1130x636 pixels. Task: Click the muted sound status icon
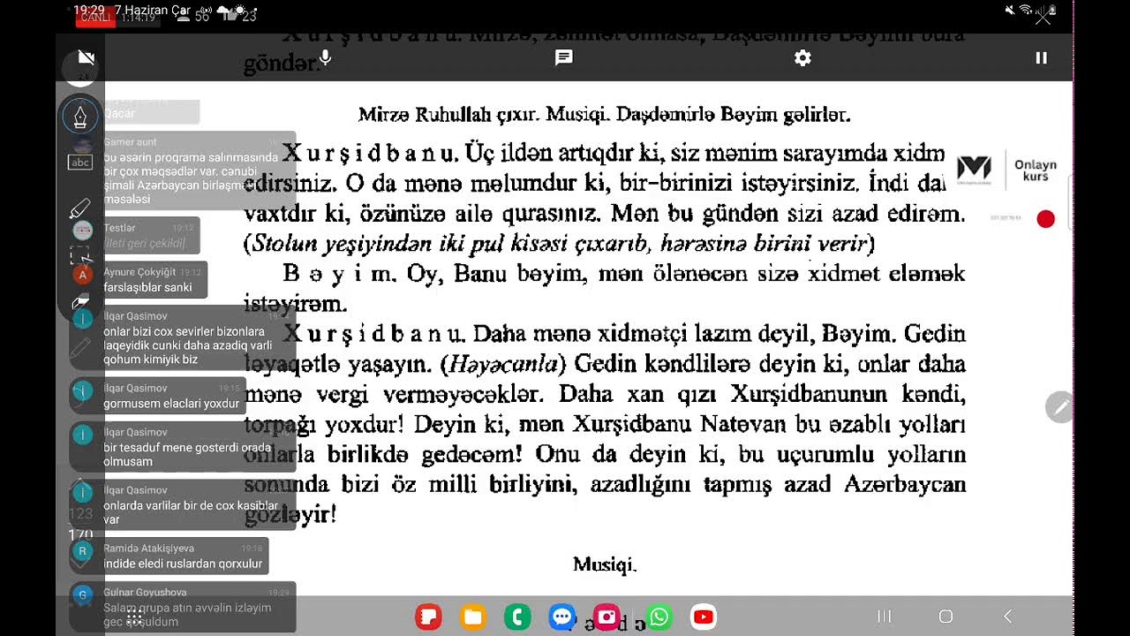tap(1010, 10)
